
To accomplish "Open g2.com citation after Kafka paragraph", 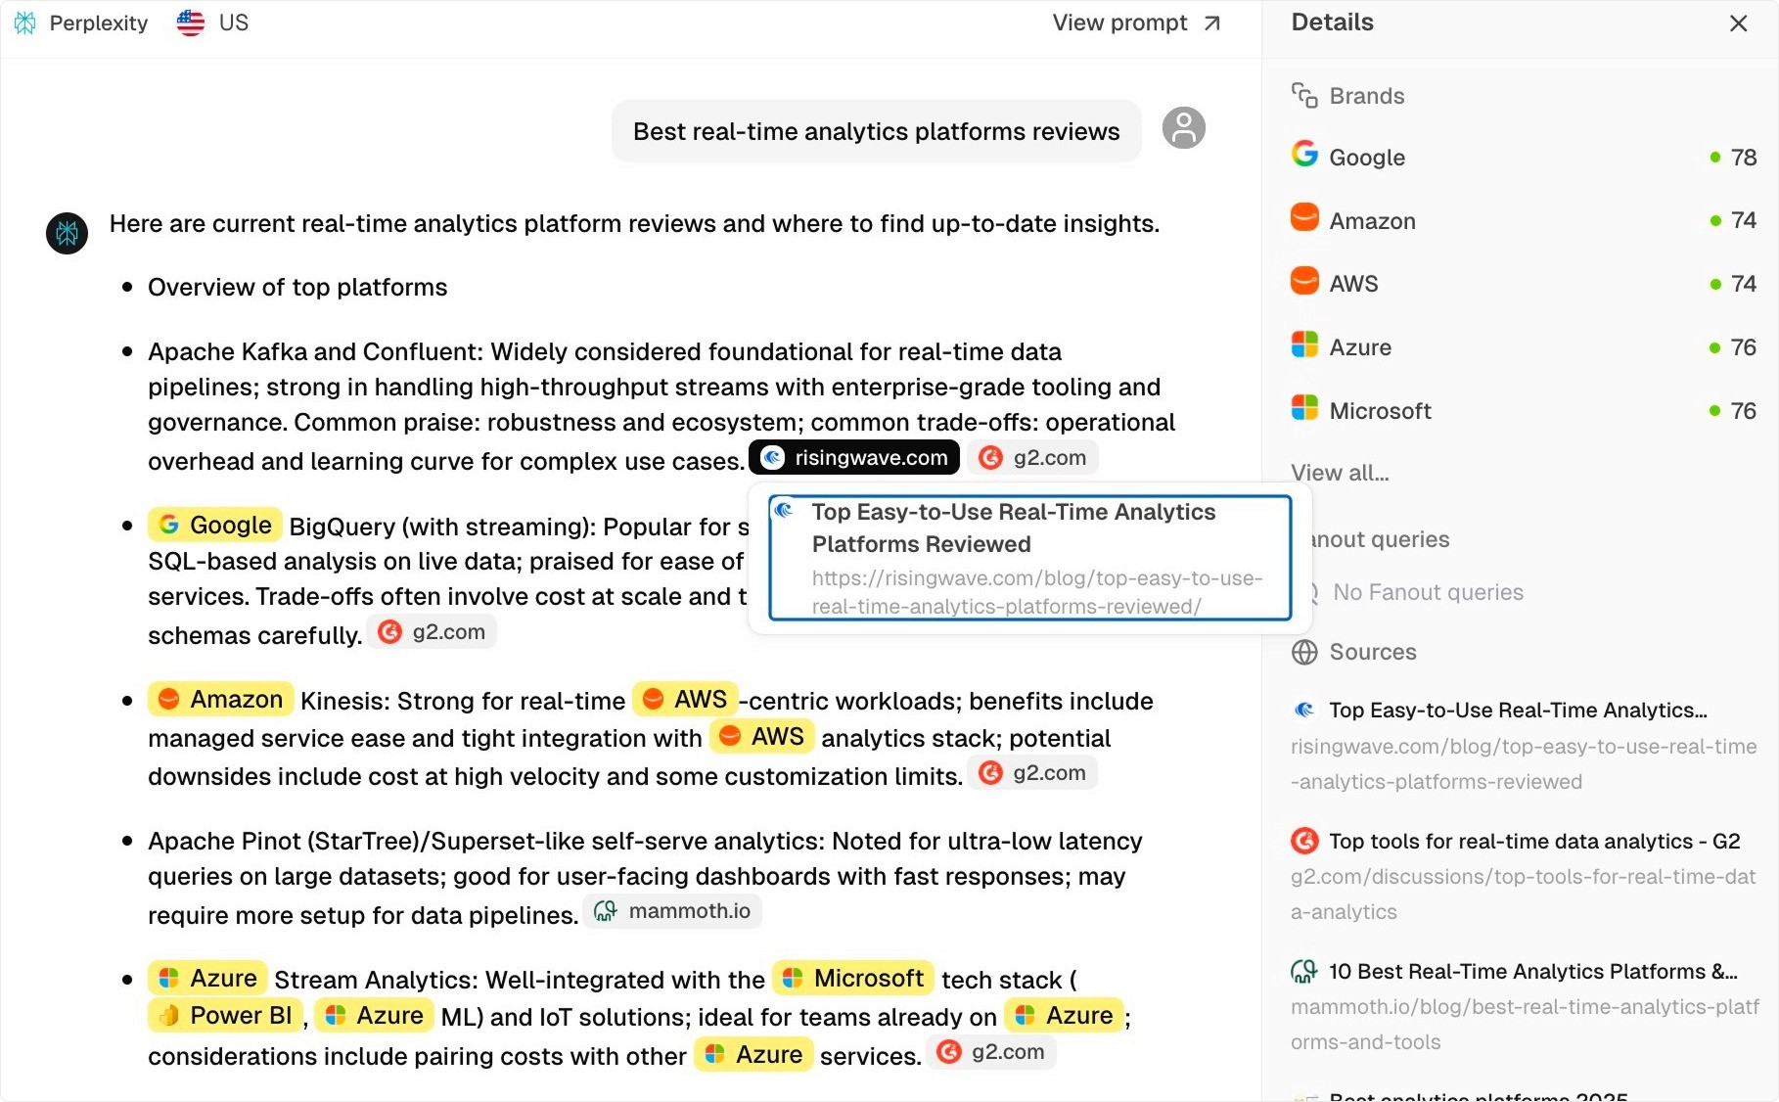I will (x=1033, y=457).
